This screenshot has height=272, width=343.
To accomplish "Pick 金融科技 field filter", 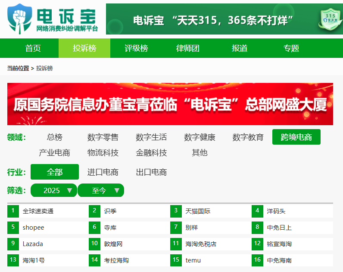I will pyautogui.click(x=151, y=152).
